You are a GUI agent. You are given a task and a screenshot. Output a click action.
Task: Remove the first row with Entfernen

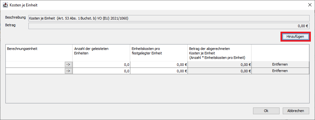(280, 64)
